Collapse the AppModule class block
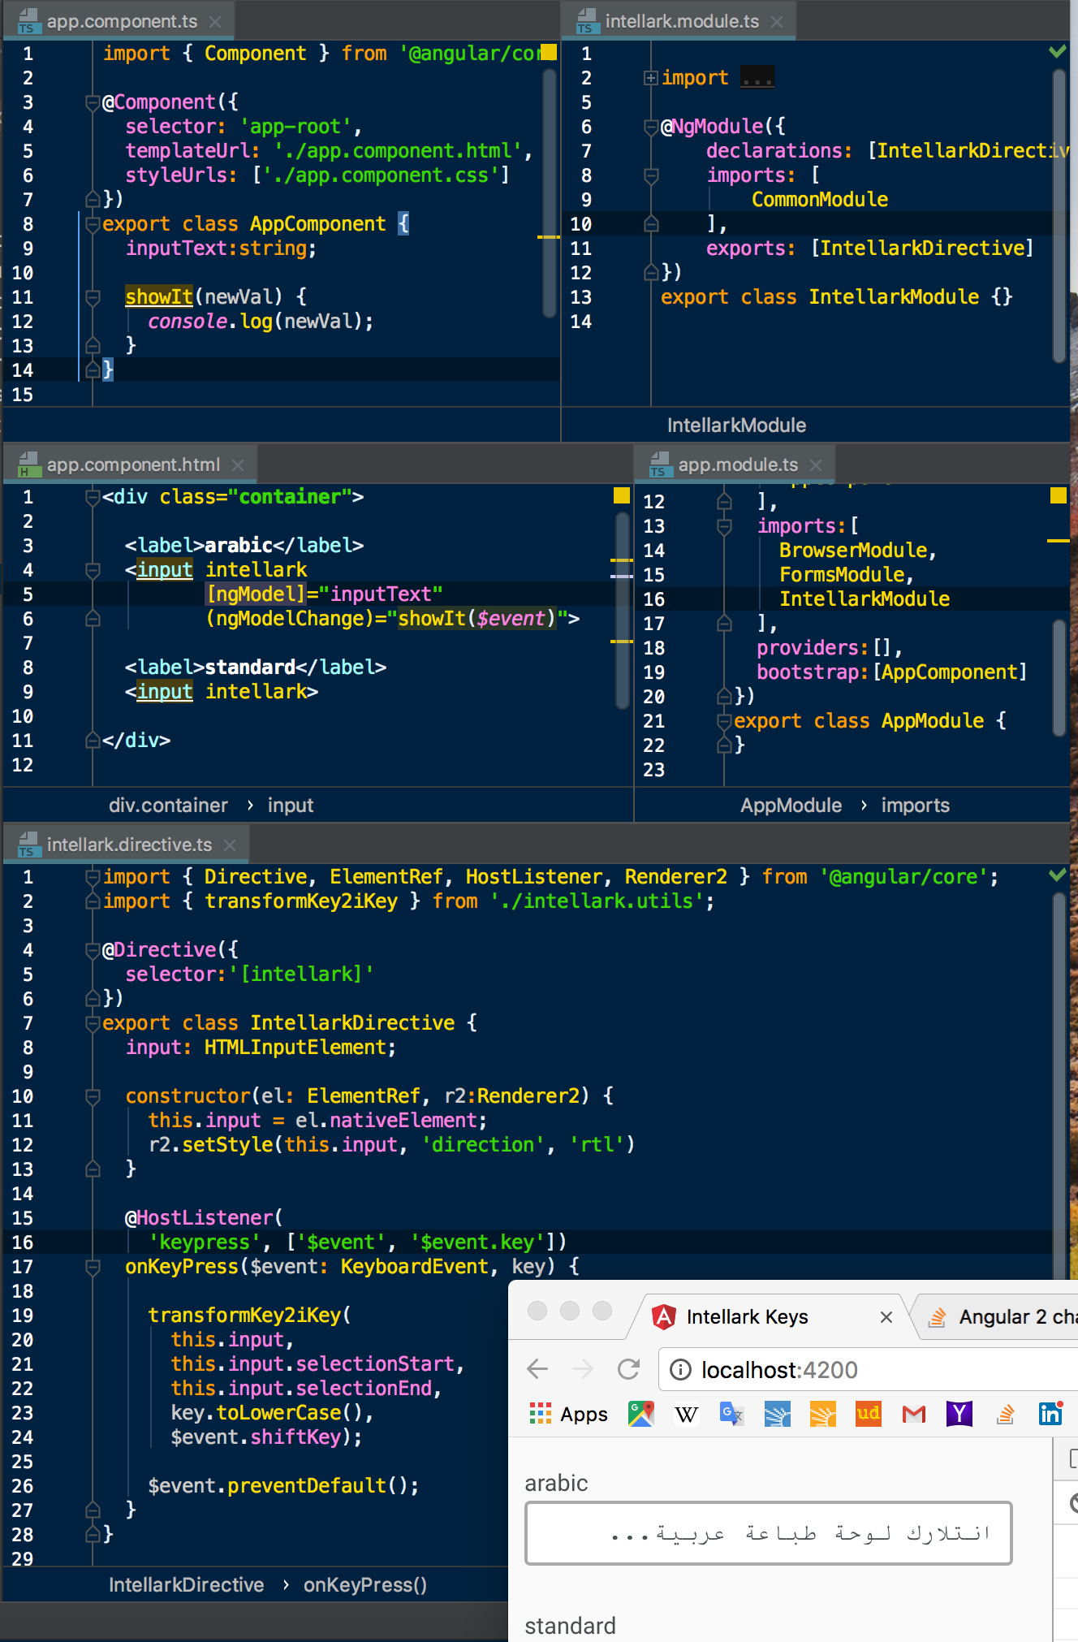The height and width of the screenshot is (1642, 1078). [724, 721]
